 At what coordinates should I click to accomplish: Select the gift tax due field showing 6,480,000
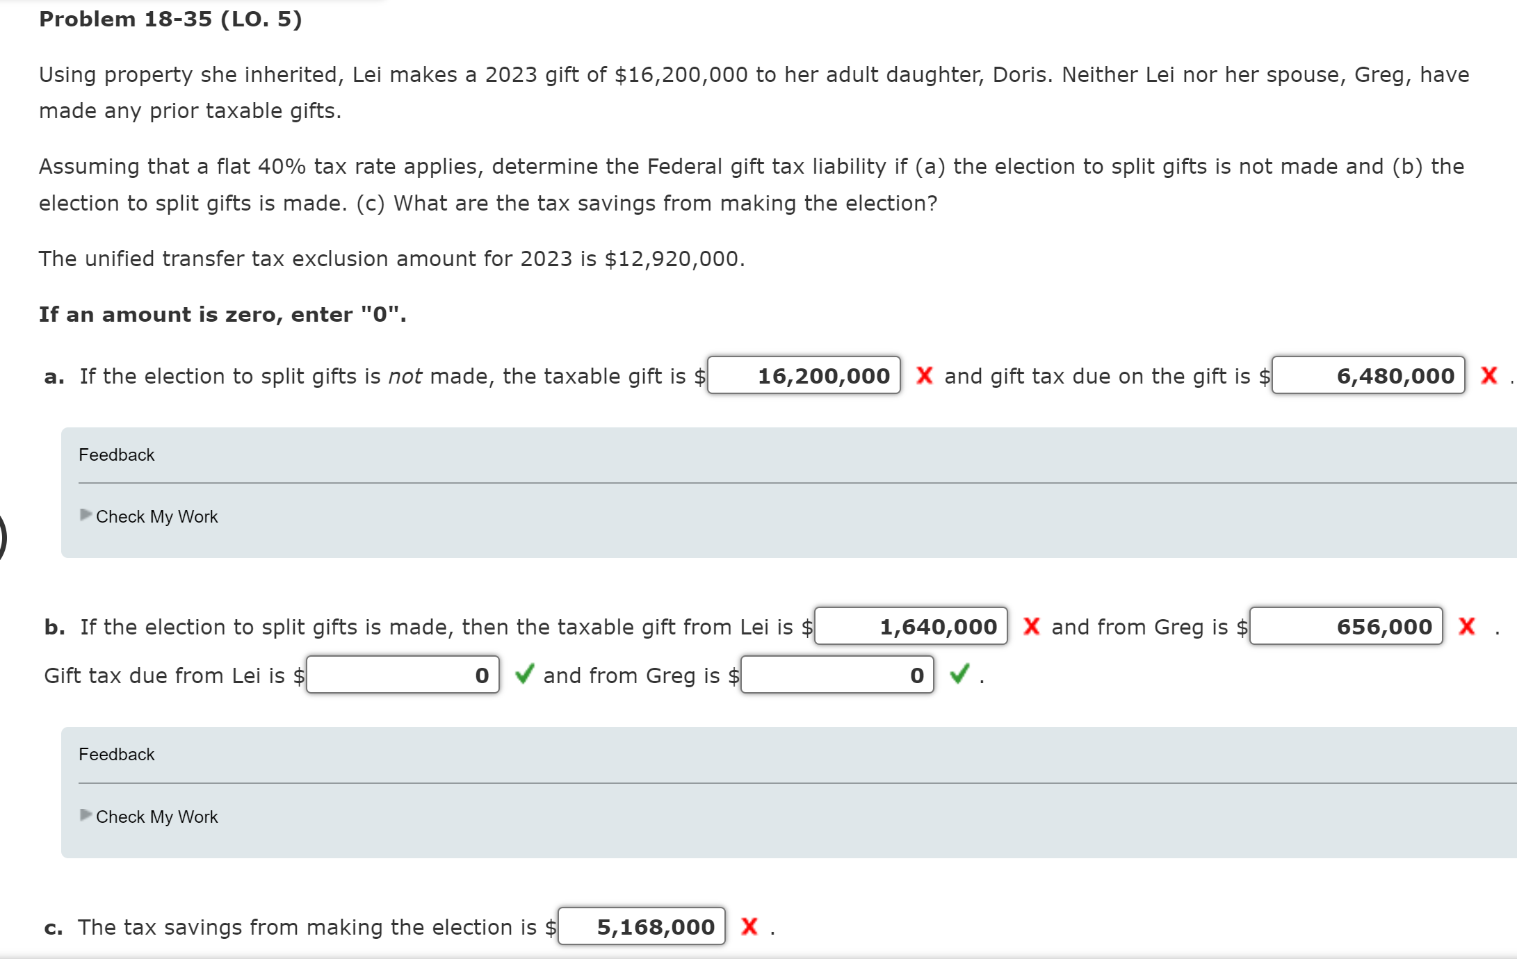(1368, 375)
